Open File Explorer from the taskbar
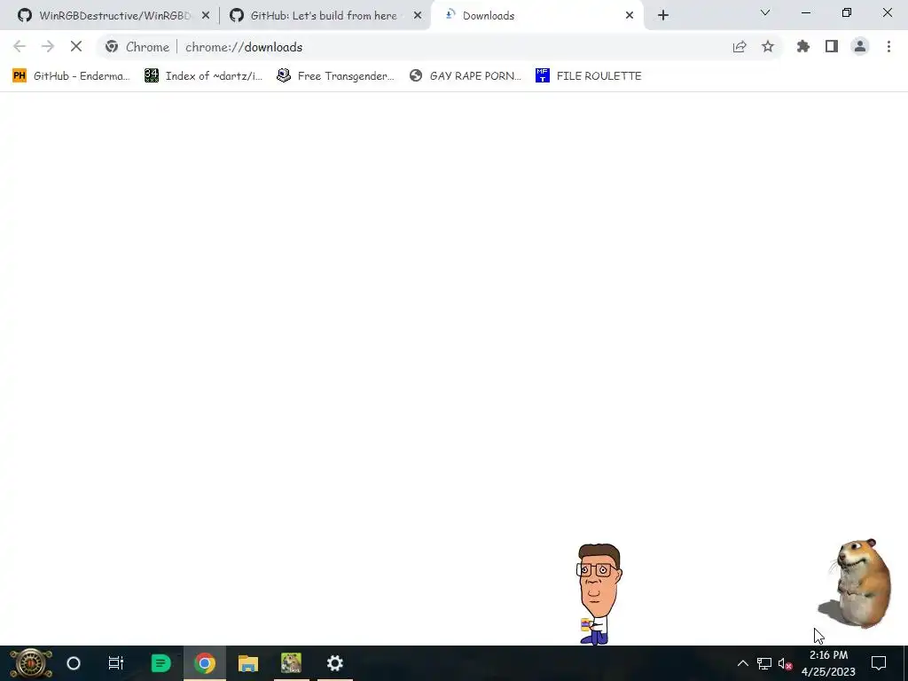The width and height of the screenshot is (908, 681). pos(248,663)
